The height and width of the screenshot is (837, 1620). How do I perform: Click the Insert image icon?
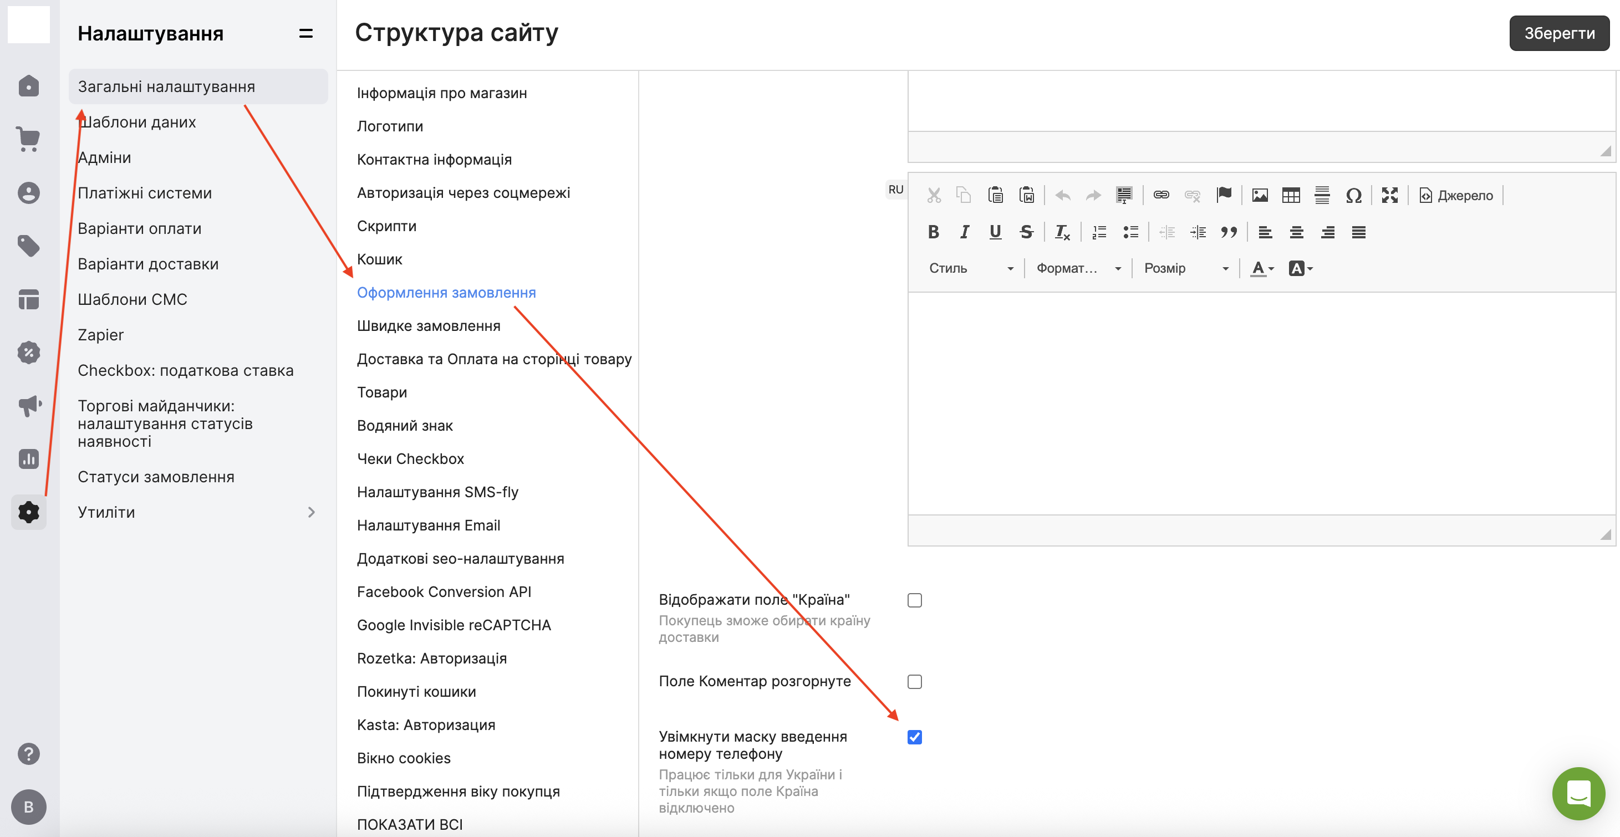[1260, 196]
